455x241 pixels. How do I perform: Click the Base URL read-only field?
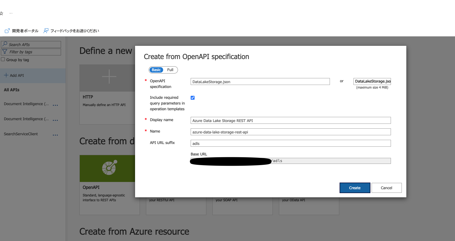point(291,161)
